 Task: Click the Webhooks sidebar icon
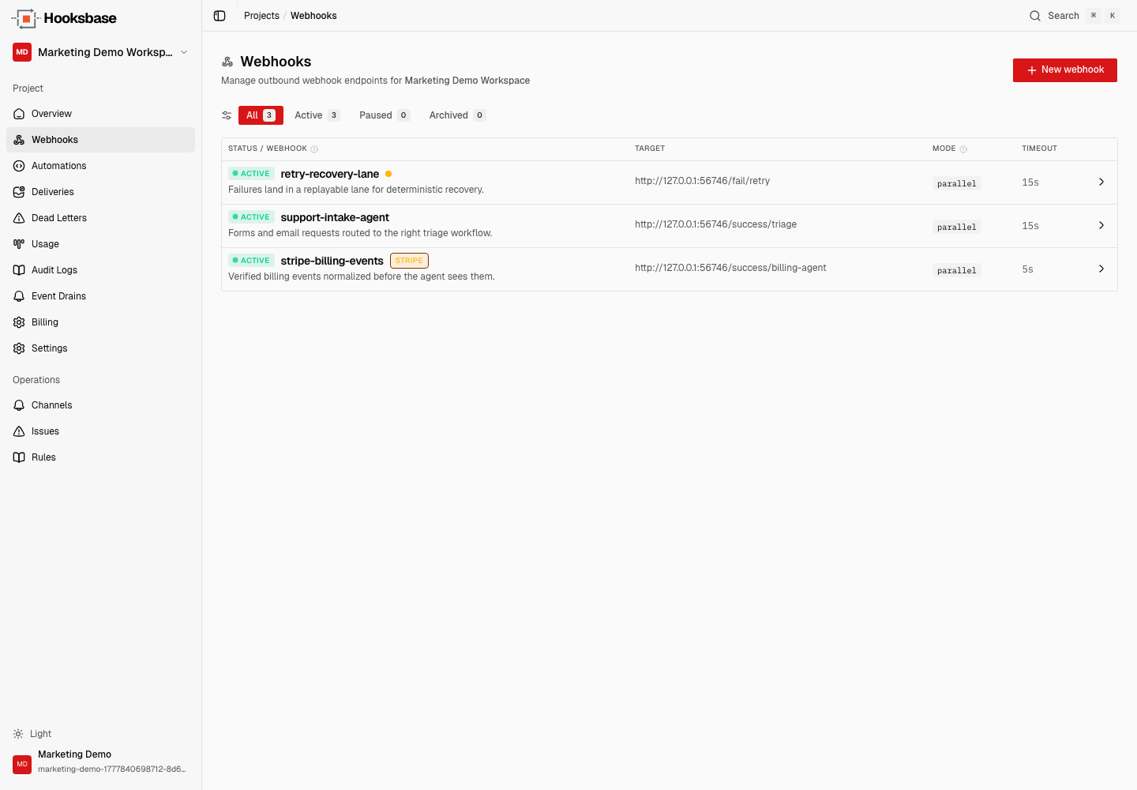click(19, 140)
